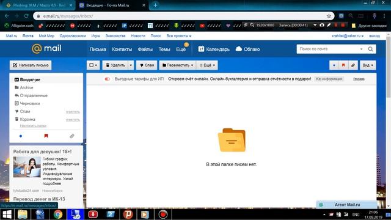Viewport: 391px width, 220px height.
Task: Toggle unread filter blue dot in toolbar
Action: 334,65
